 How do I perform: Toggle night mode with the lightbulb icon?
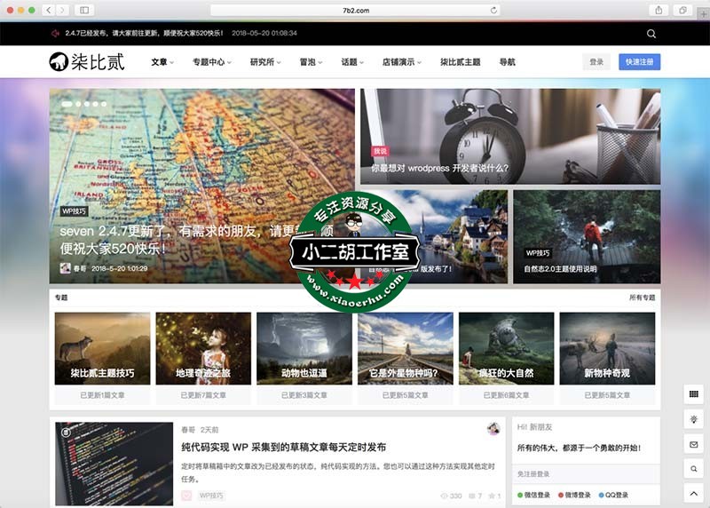point(693,418)
